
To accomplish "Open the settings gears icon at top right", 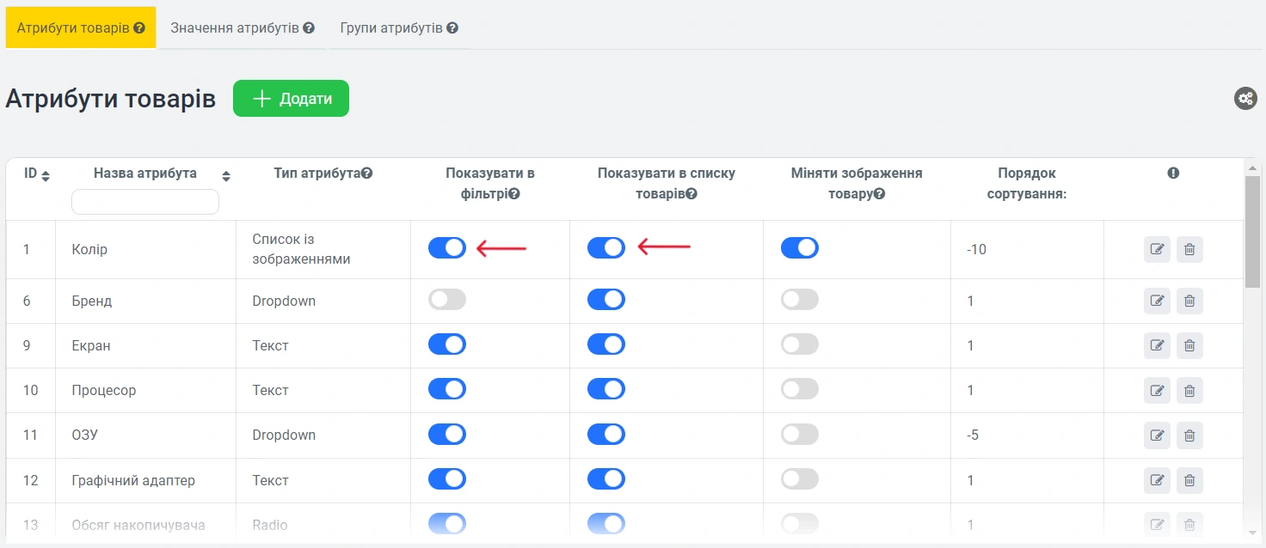I will click(x=1245, y=99).
